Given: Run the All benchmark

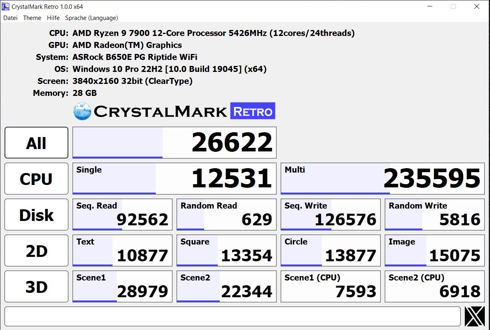Looking at the screenshot, I should coord(36,143).
